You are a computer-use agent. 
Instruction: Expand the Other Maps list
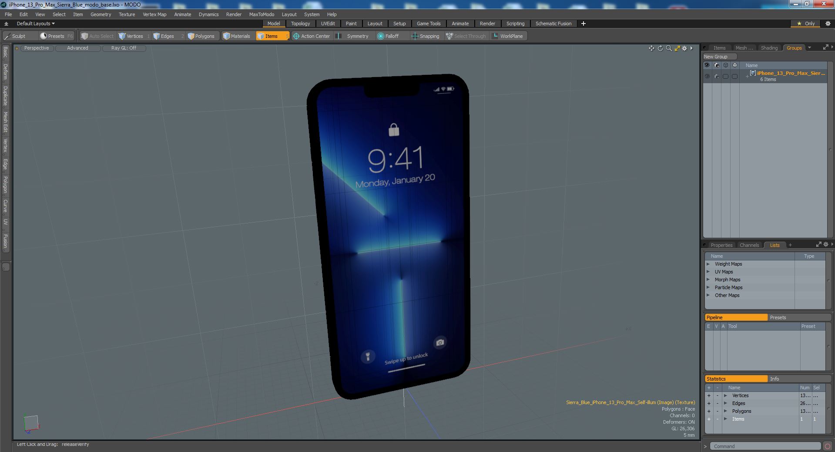pos(708,295)
